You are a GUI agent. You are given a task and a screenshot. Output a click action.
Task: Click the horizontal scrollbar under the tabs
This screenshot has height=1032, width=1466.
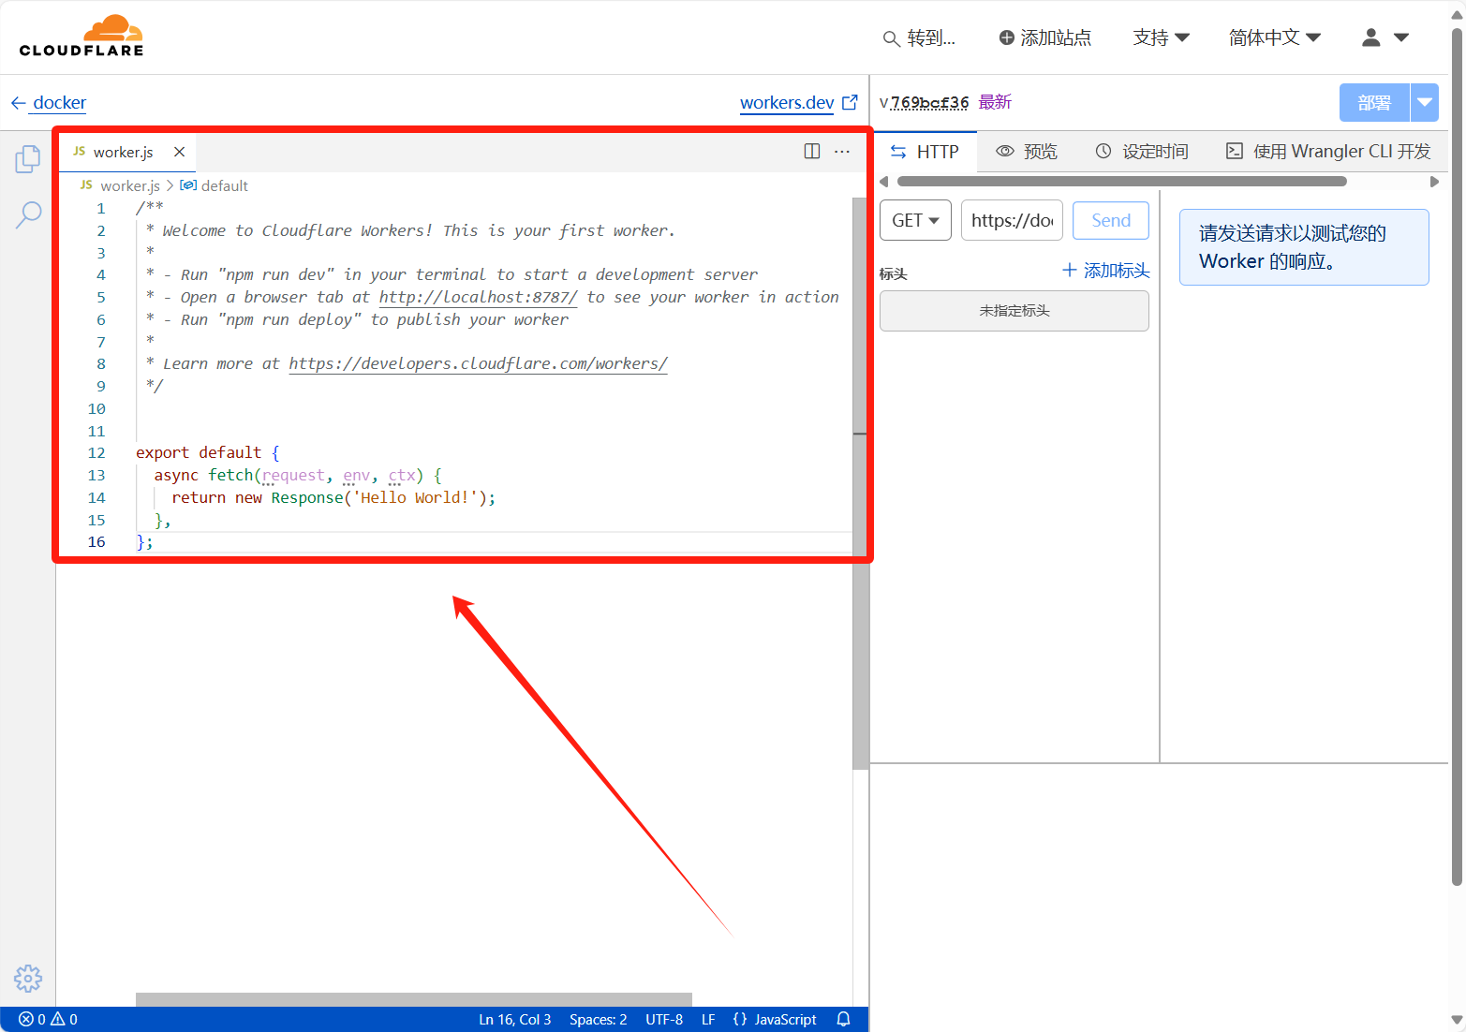click(x=1121, y=182)
